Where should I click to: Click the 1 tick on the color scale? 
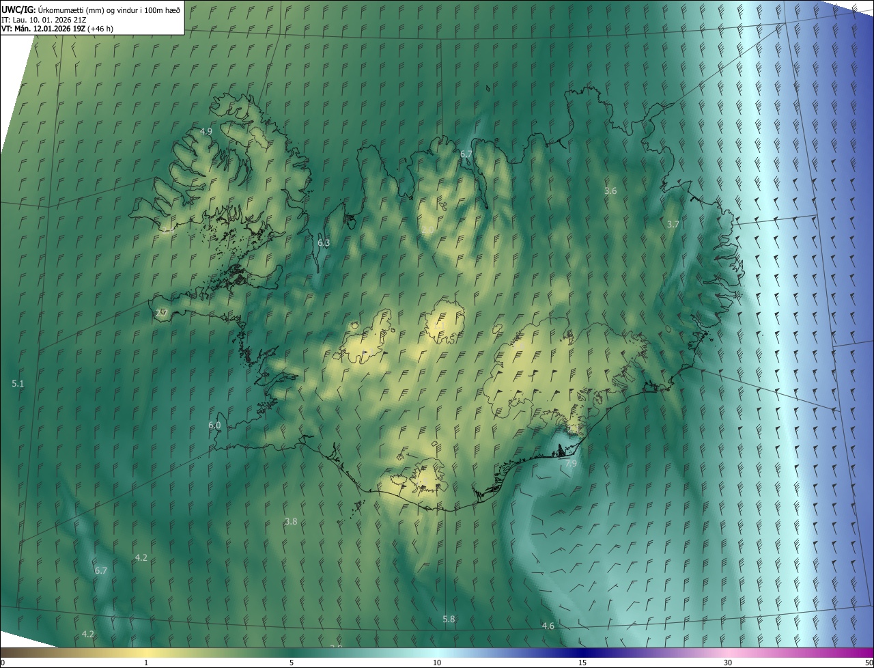click(146, 663)
